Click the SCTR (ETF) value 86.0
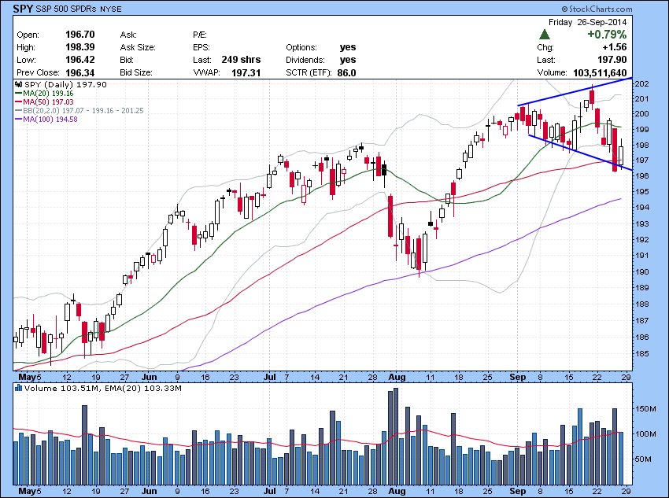Image resolution: width=669 pixels, height=498 pixels. tap(346, 72)
